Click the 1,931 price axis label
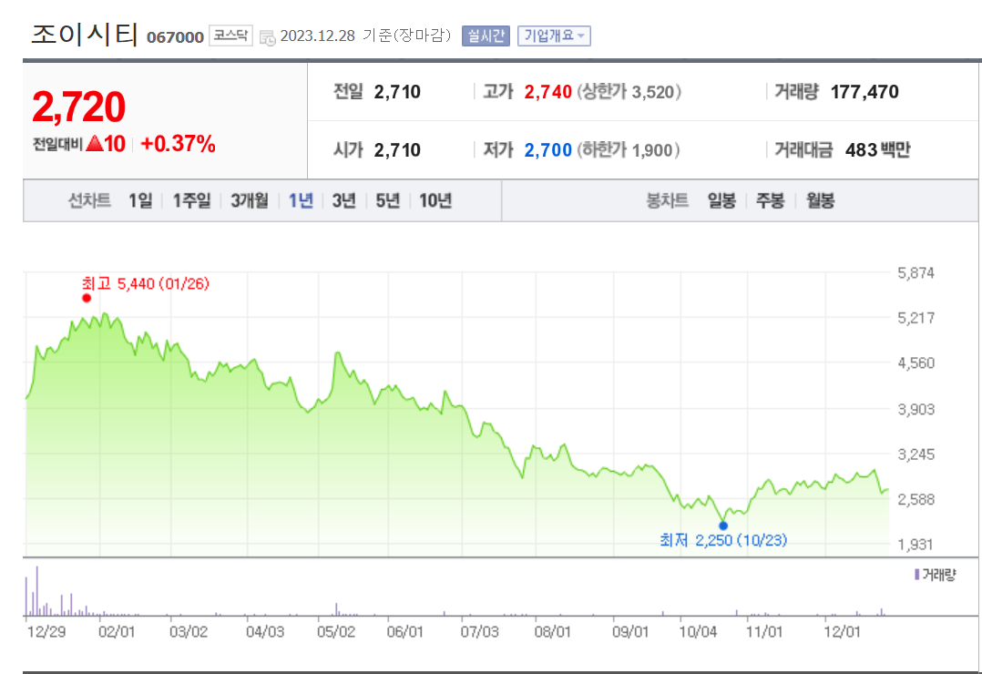The image size is (982, 674). pos(916,545)
